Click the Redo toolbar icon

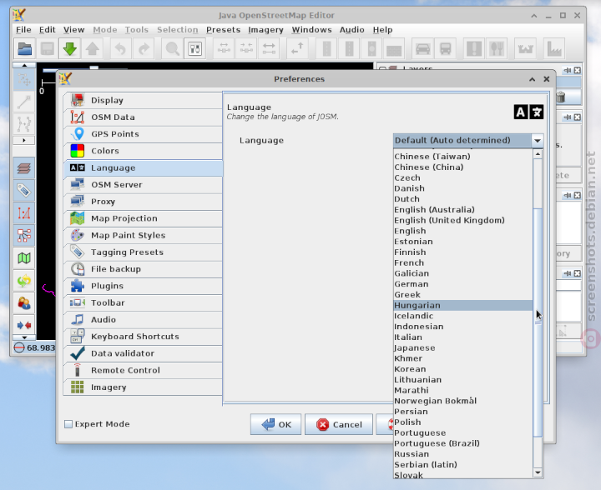[144, 48]
